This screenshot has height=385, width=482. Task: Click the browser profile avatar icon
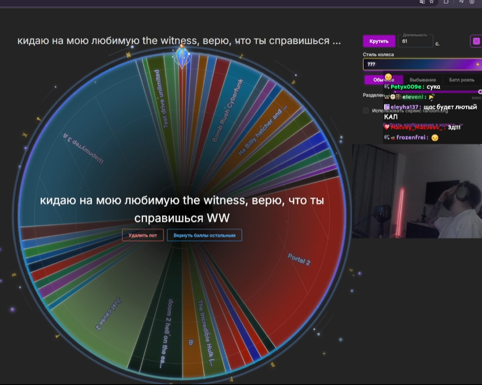tap(472, 2)
